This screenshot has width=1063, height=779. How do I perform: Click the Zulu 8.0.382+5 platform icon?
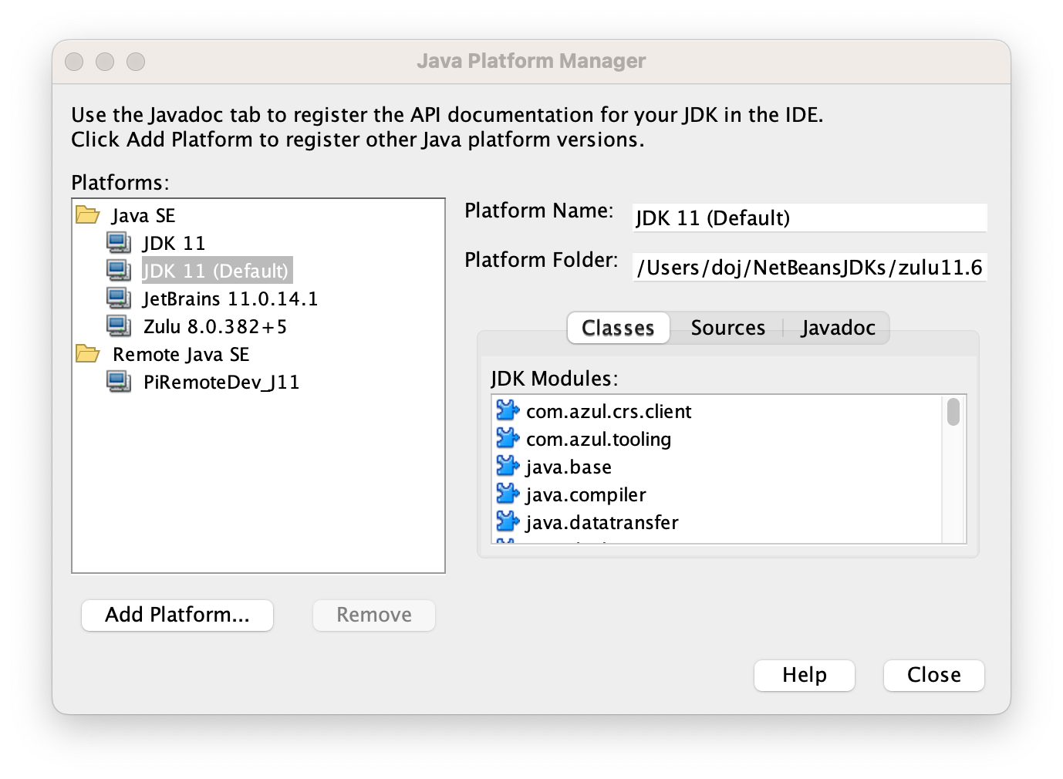click(118, 325)
